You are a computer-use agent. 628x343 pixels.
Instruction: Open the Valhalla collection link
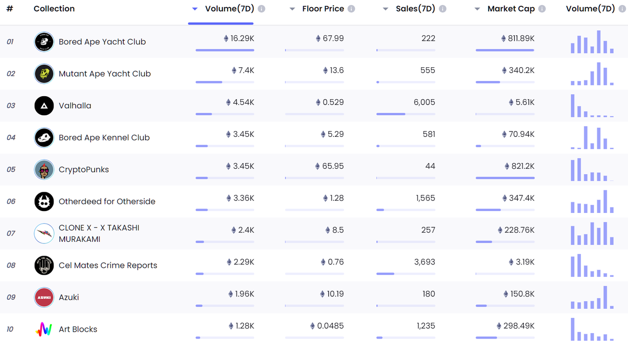(75, 106)
